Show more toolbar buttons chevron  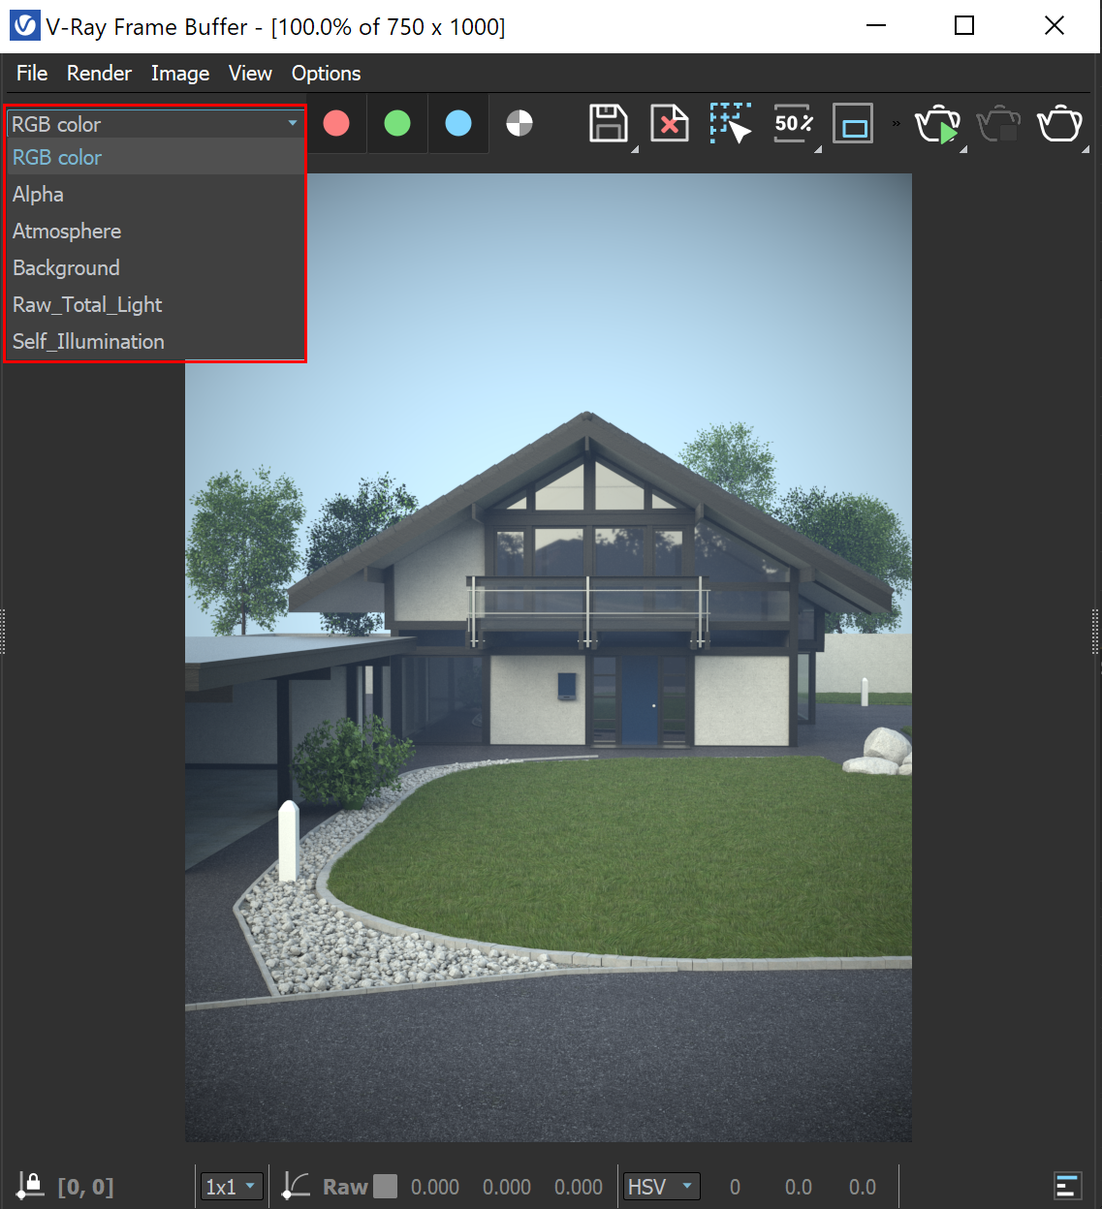[x=897, y=124]
